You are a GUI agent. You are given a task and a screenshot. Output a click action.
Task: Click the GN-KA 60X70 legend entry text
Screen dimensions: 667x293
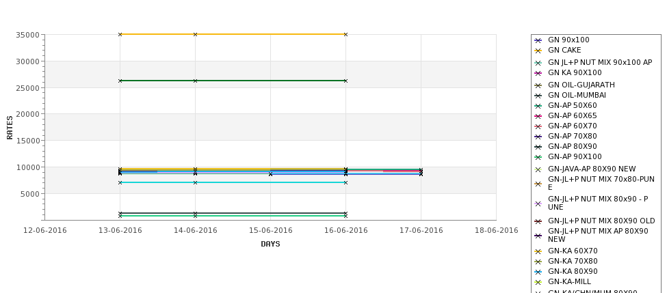point(573,251)
